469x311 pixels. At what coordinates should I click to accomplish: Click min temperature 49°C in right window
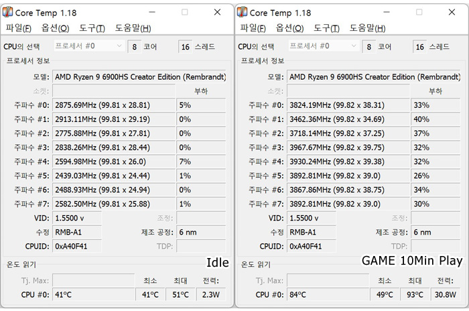385,294
